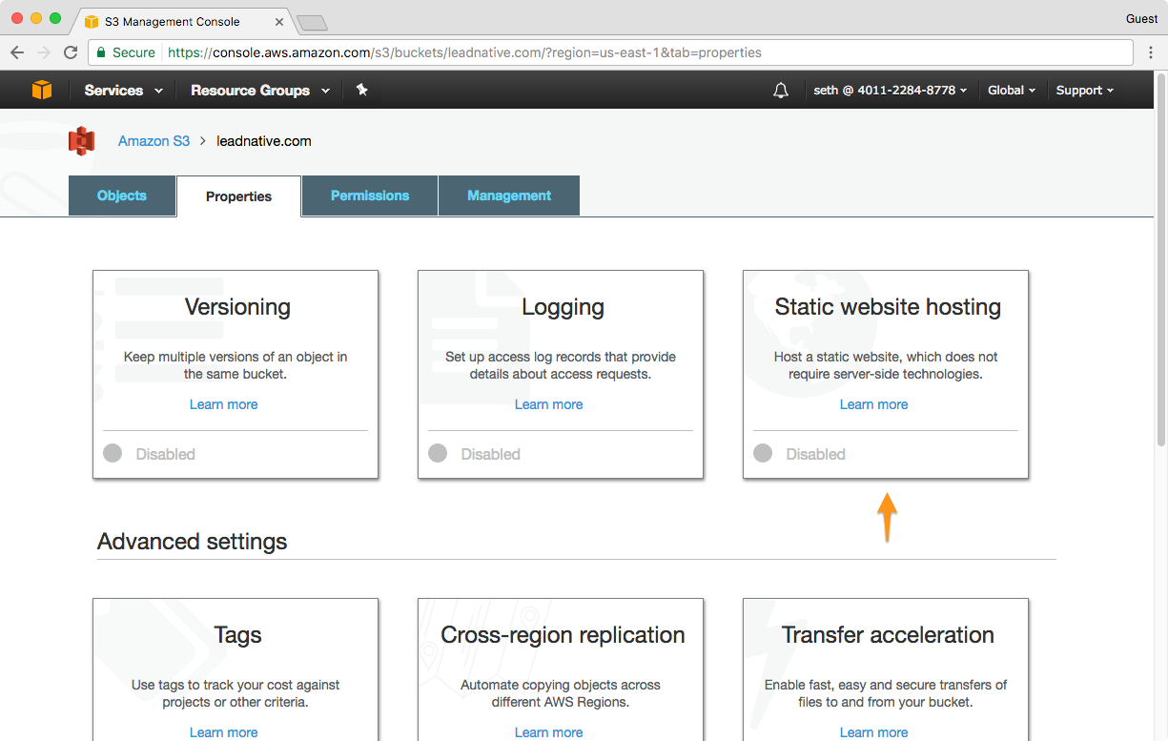Reload the page with the refresh icon
This screenshot has height=741, width=1168.
[71, 52]
